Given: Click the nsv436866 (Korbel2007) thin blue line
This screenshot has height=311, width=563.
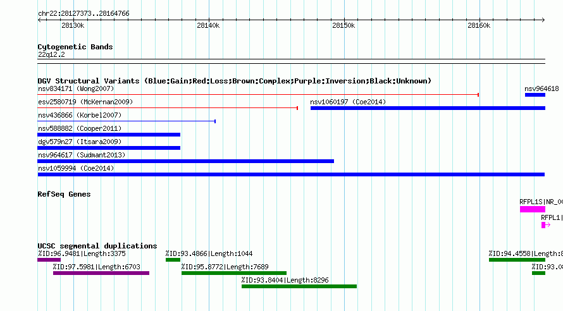Looking at the screenshot, I should pos(127,121).
